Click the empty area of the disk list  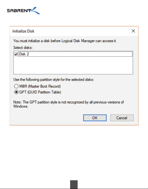coord(73,65)
